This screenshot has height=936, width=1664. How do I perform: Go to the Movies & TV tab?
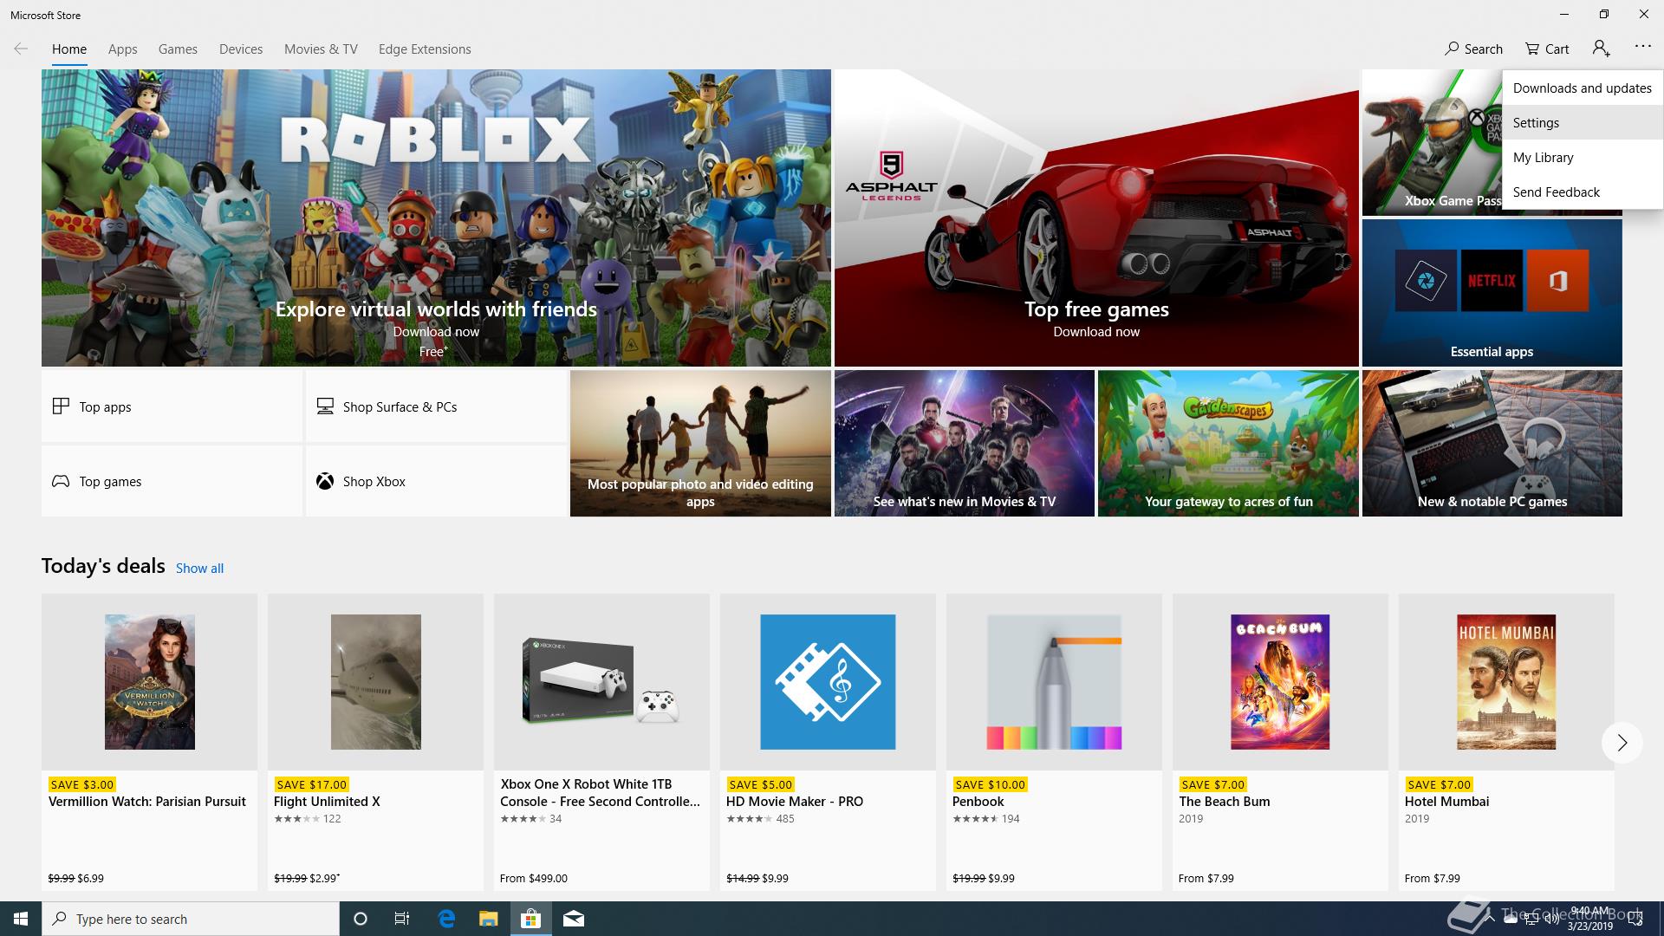tap(321, 49)
